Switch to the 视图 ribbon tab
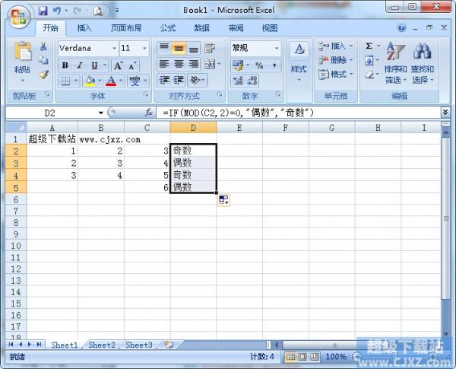The height and width of the screenshot is (369, 456). pos(270,28)
